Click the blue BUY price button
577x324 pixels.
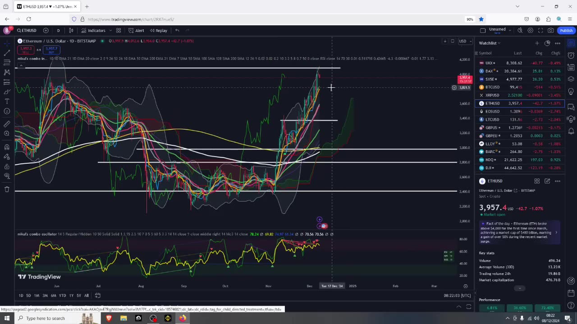(51, 49)
